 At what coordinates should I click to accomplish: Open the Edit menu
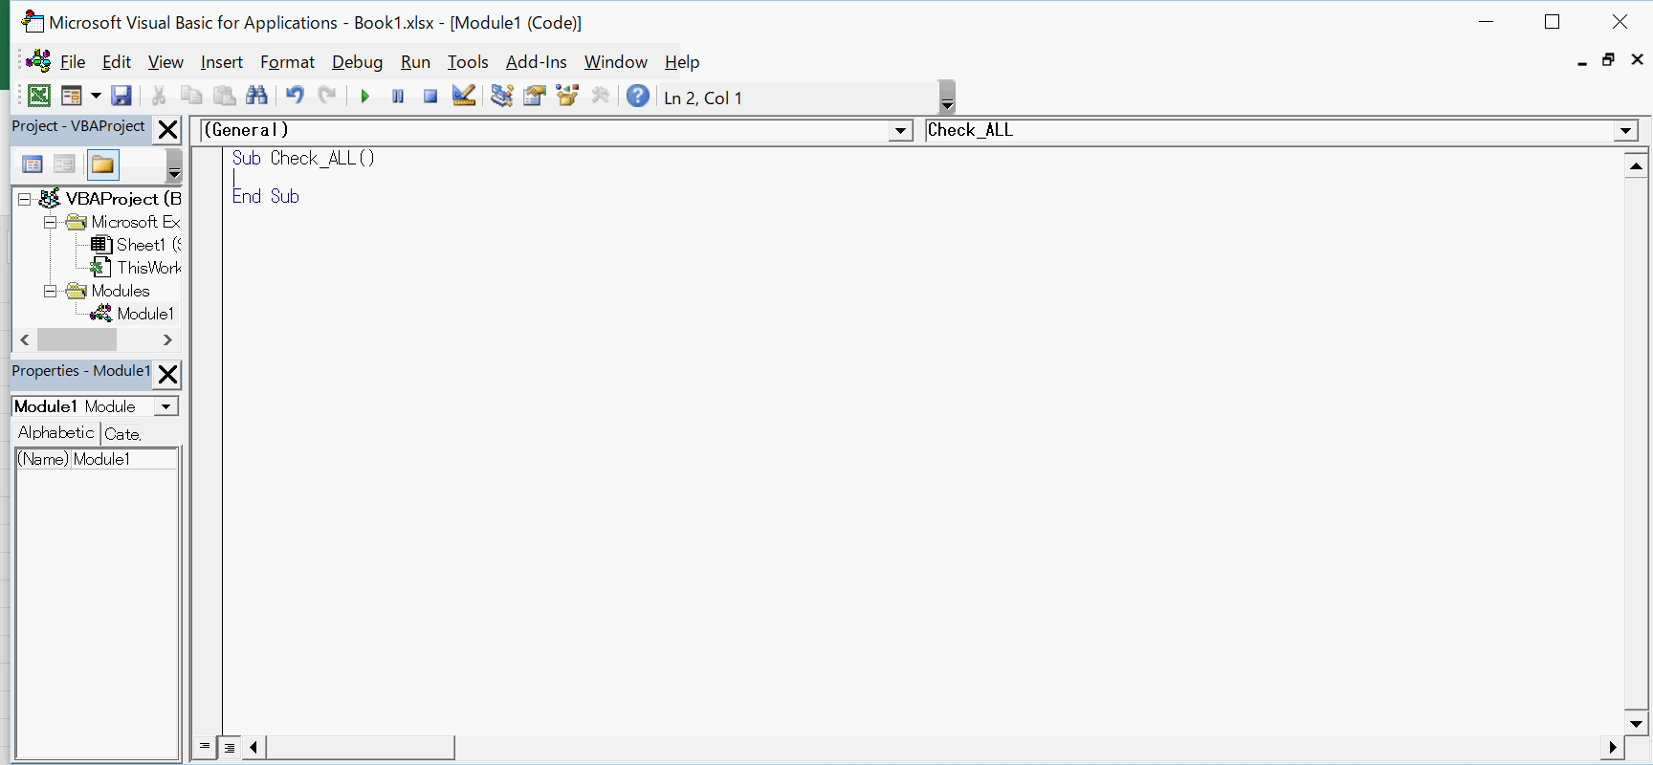point(117,62)
